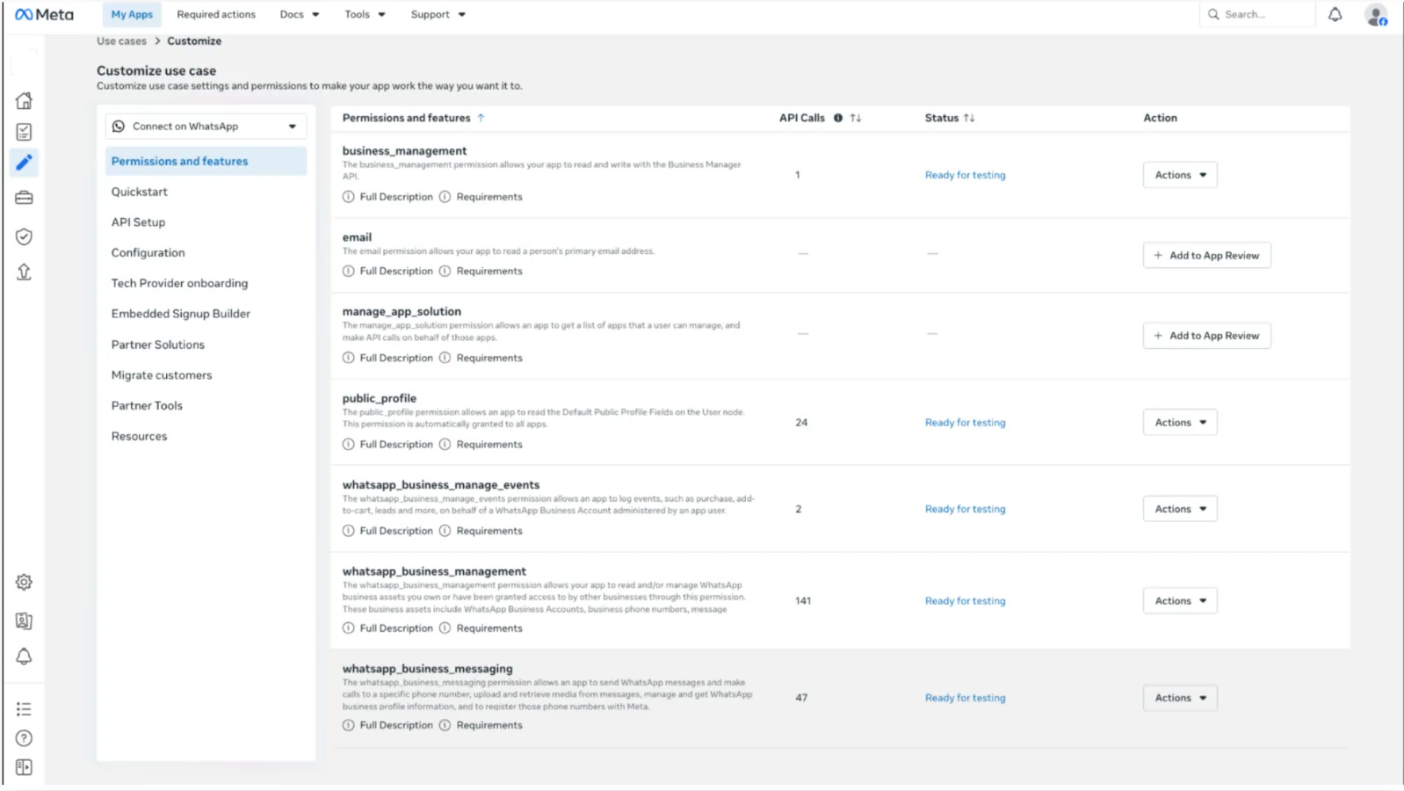
Task: Select Permissions and features side menu item
Action: click(x=206, y=162)
